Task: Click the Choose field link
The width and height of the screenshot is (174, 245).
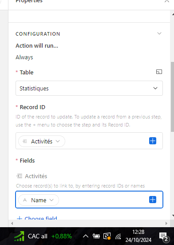Action: coord(37,218)
